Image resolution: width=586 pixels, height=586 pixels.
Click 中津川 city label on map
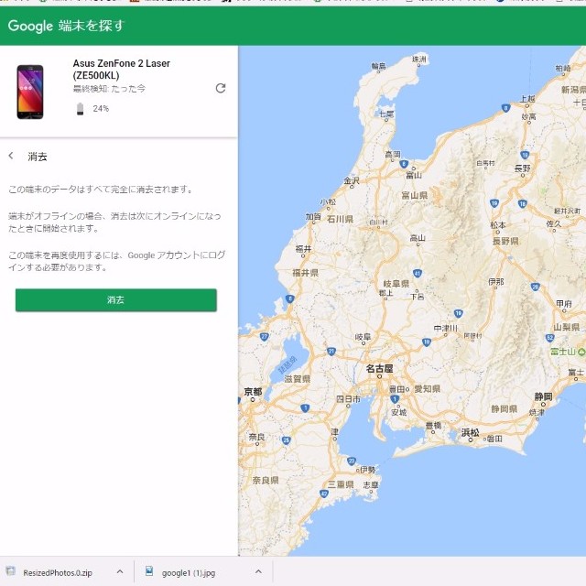click(x=446, y=328)
